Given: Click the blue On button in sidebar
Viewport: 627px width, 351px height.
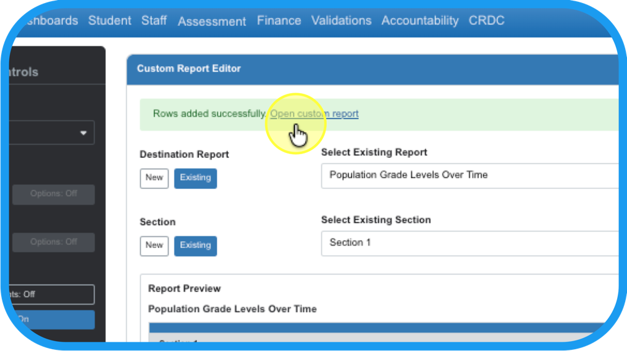Looking at the screenshot, I should point(53,319).
